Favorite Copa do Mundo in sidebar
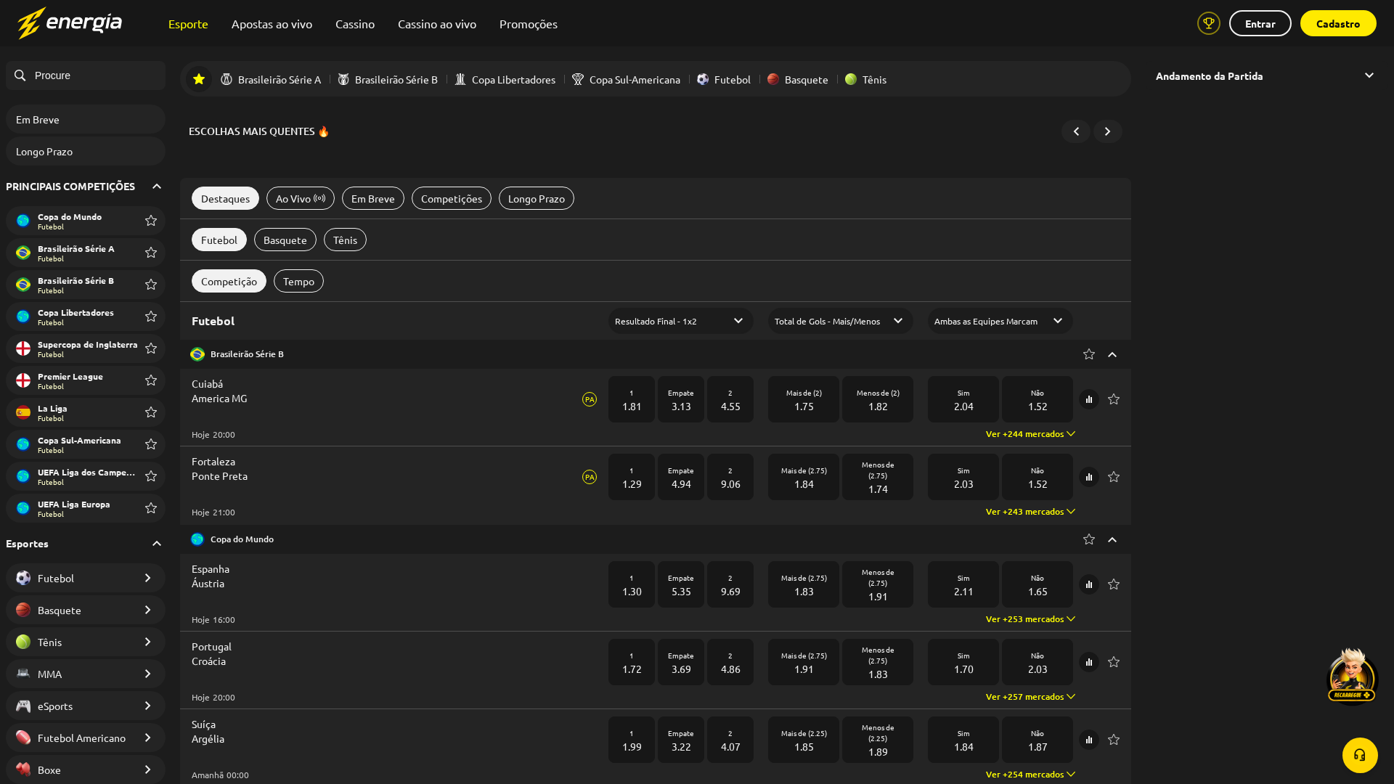The height and width of the screenshot is (784, 1394). (x=151, y=221)
